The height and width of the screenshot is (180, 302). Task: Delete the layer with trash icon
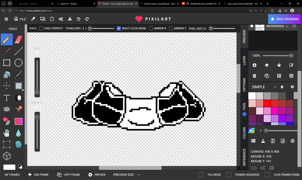click(254, 76)
